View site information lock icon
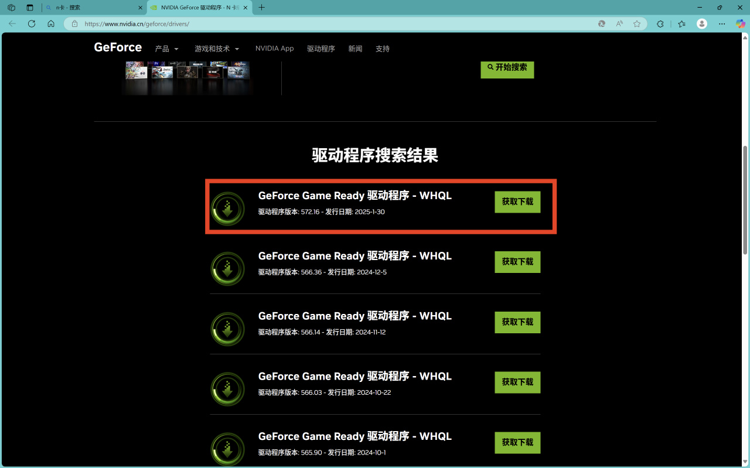This screenshot has height=468, width=750. pyautogui.click(x=74, y=24)
